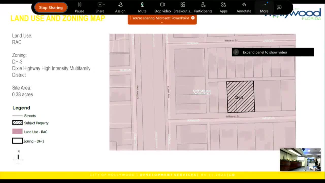The image size is (325, 183).
Task: Click the meeting room video thumbnail
Action: pos(300,160)
